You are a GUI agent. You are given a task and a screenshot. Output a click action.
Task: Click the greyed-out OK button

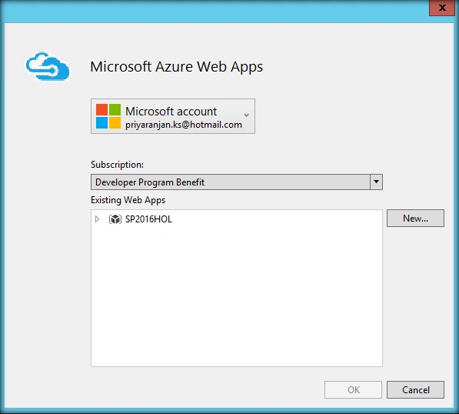click(x=353, y=389)
